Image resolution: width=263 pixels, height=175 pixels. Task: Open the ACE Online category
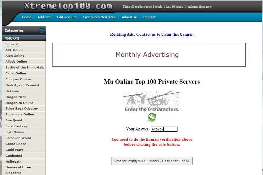pos(24,50)
